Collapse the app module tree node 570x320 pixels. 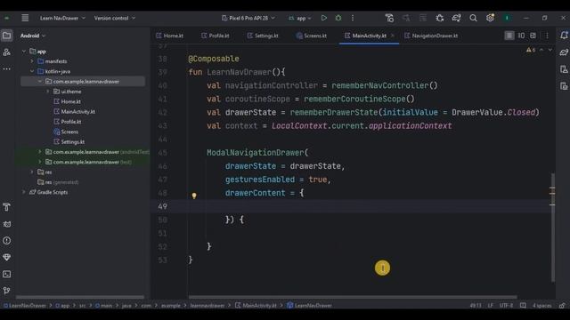click(24, 52)
